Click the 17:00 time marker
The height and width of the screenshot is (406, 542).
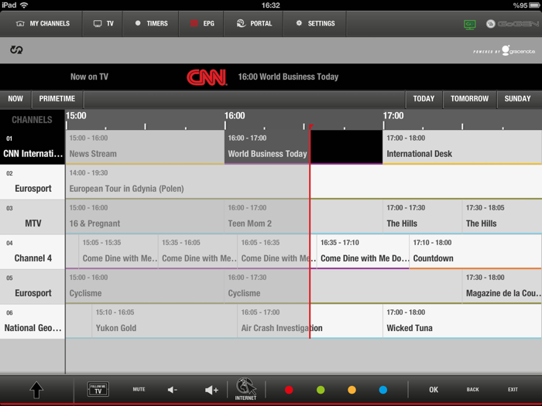pos(393,116)
